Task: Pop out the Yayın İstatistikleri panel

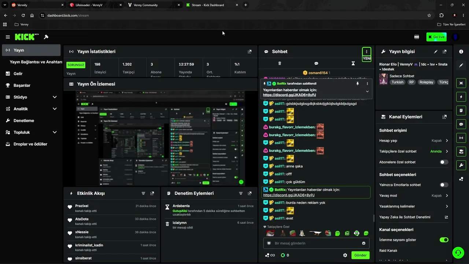Action: click(x=250, y=52)
